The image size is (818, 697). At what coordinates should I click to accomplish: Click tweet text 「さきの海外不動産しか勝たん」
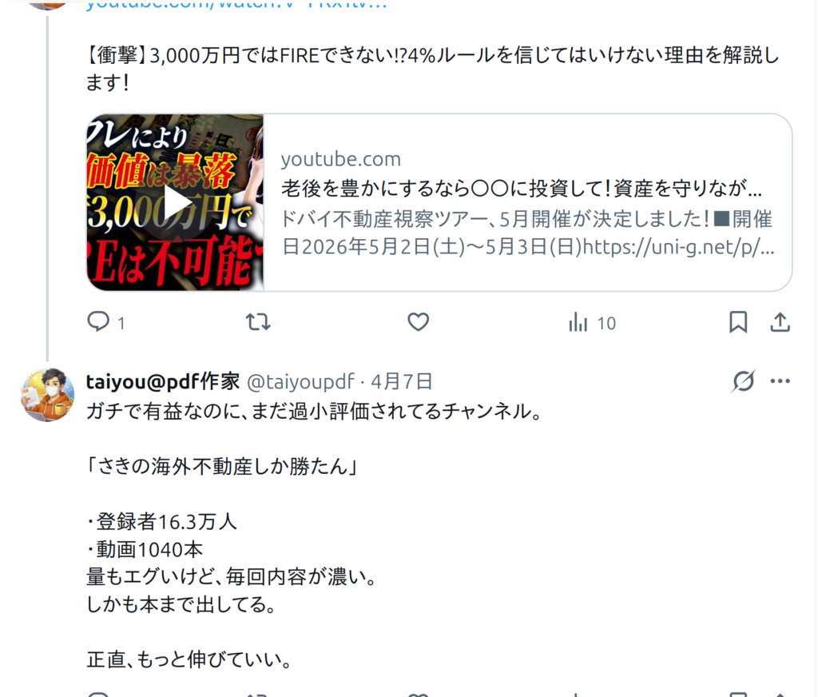[222, 466]
